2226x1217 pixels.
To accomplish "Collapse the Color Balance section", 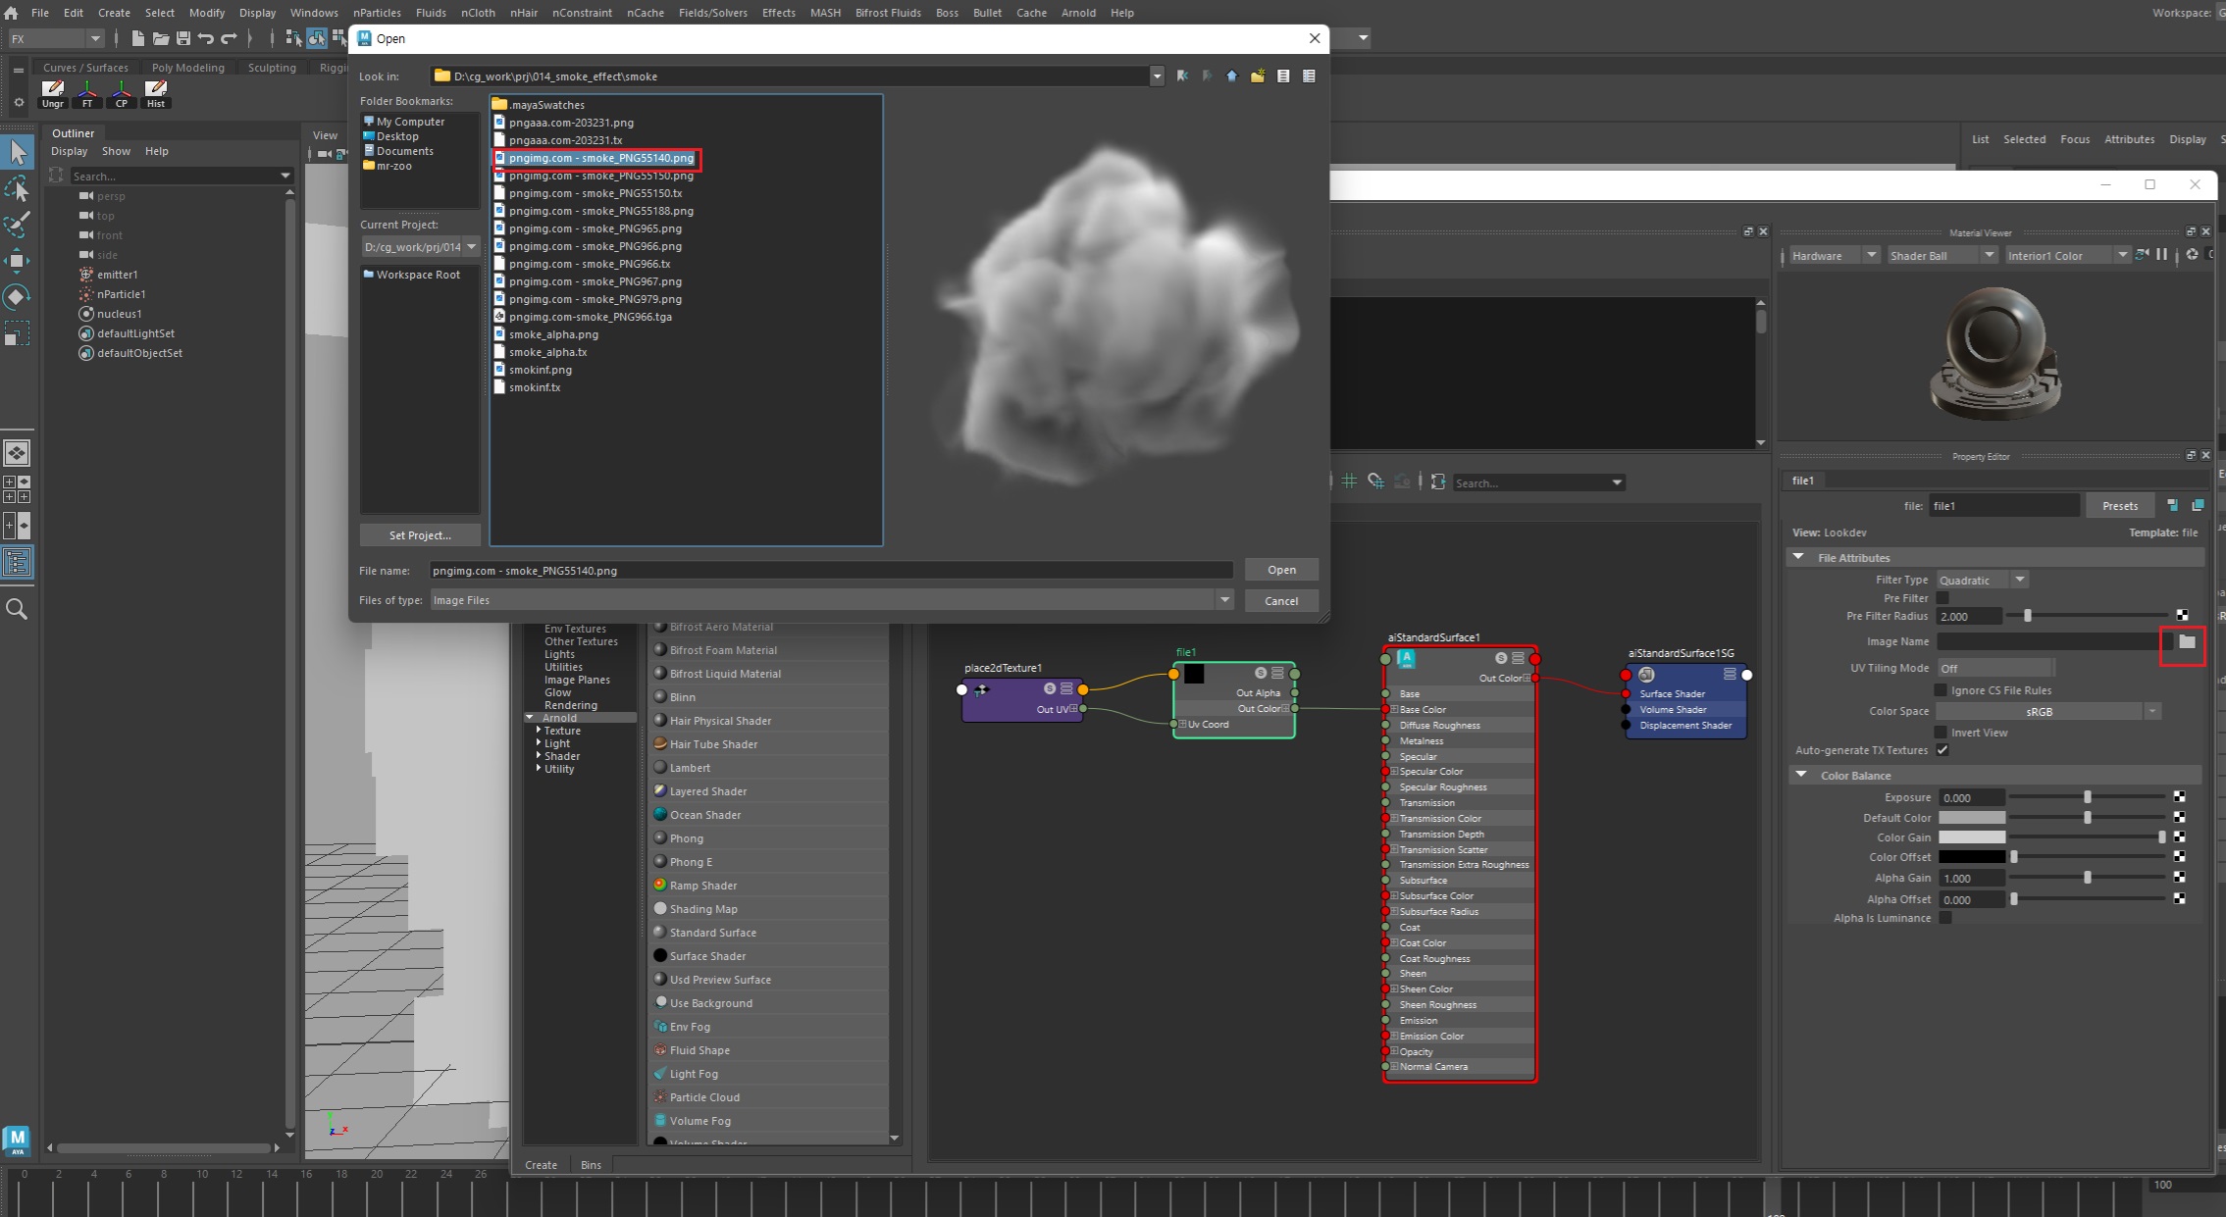I will tap(1801, 775).
